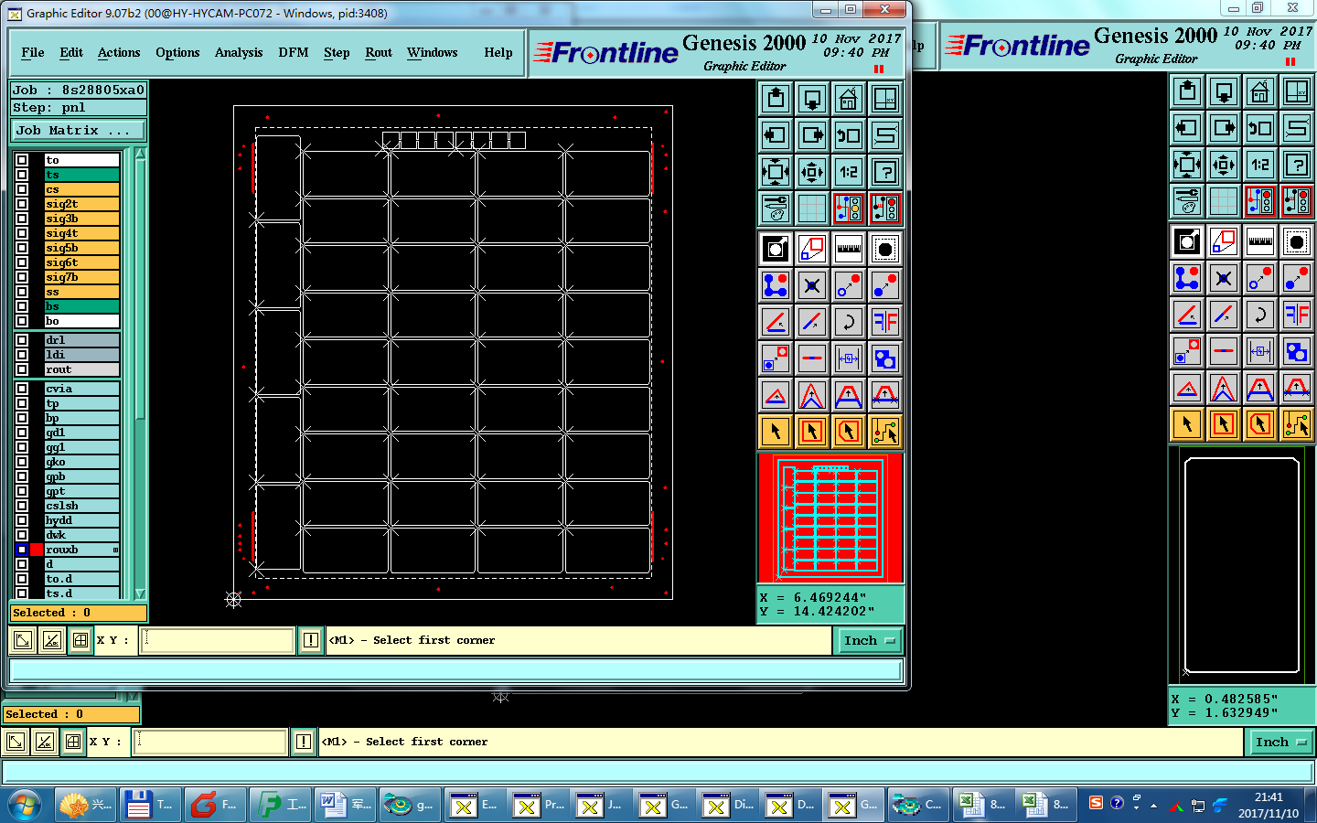Select the bs layer name
The height and width of the screenshot is (823, 1317).
81,306
